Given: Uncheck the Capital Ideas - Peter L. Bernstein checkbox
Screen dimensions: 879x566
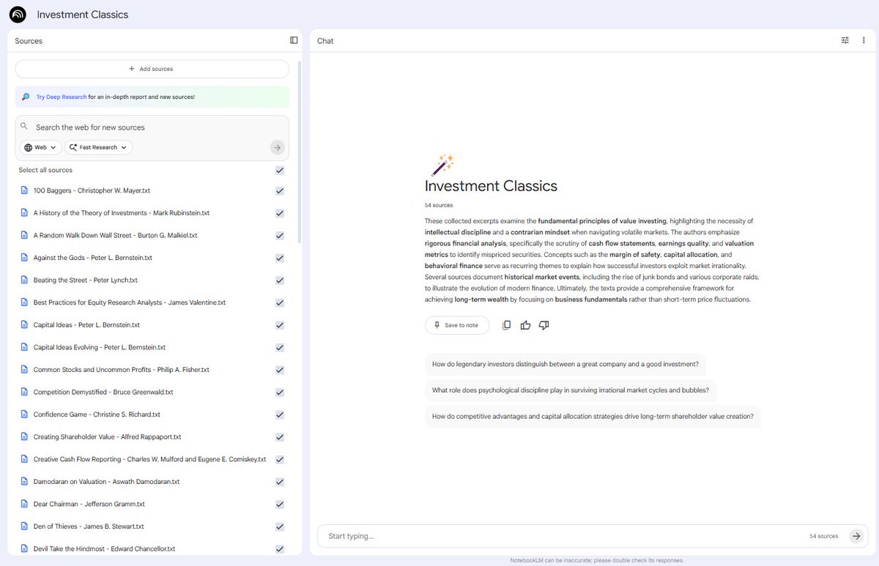Looking at the screenshot, I should 280,325.
